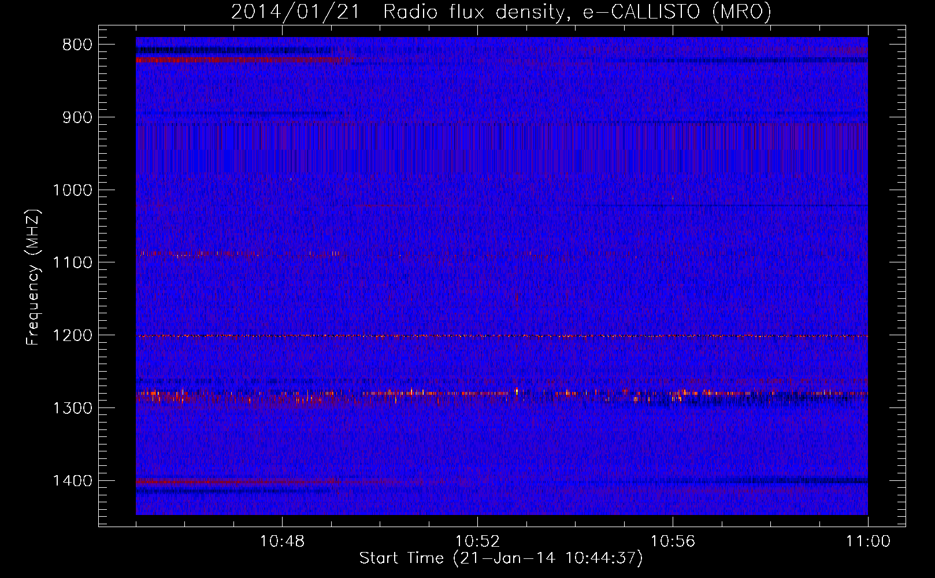This screenshot has width=935, height=578.
Task: Click the striped noise band between 900 and 1000 MHz
Action: click(x=502, y=148)
